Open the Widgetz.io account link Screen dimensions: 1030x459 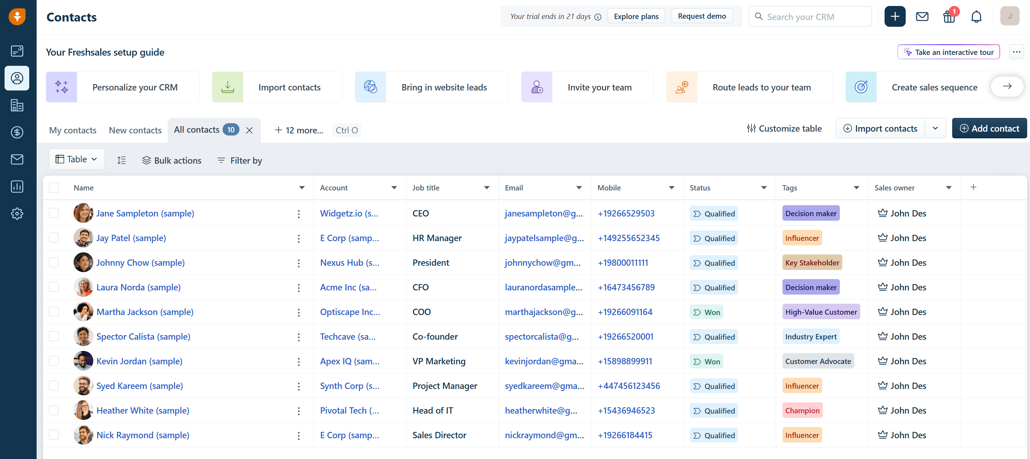tap(349, 213)
